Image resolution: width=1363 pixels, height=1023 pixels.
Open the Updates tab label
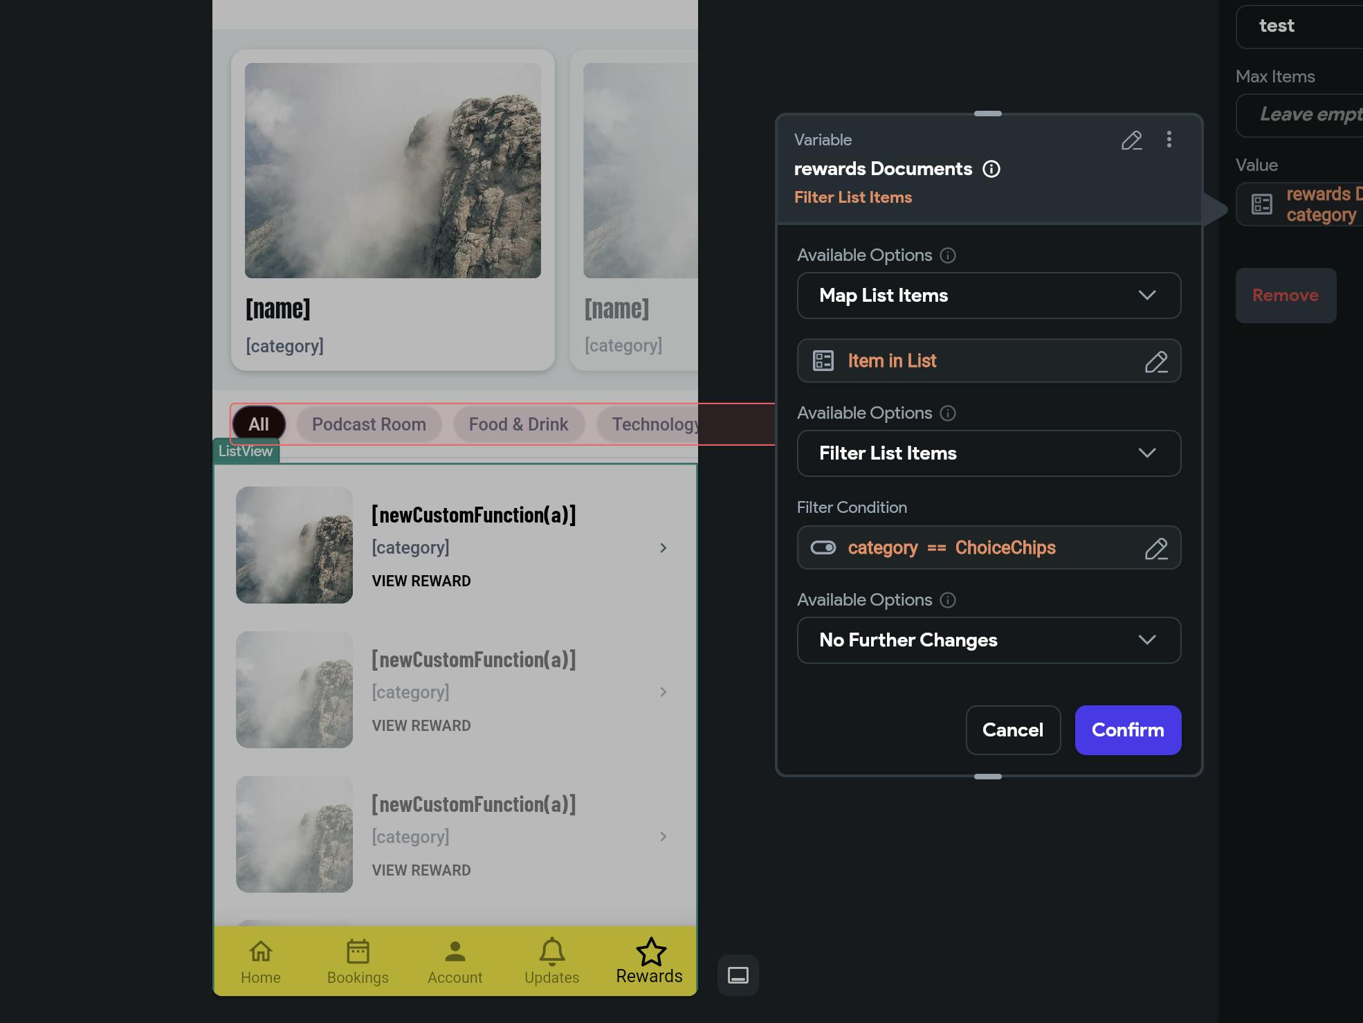click(552, 978)
